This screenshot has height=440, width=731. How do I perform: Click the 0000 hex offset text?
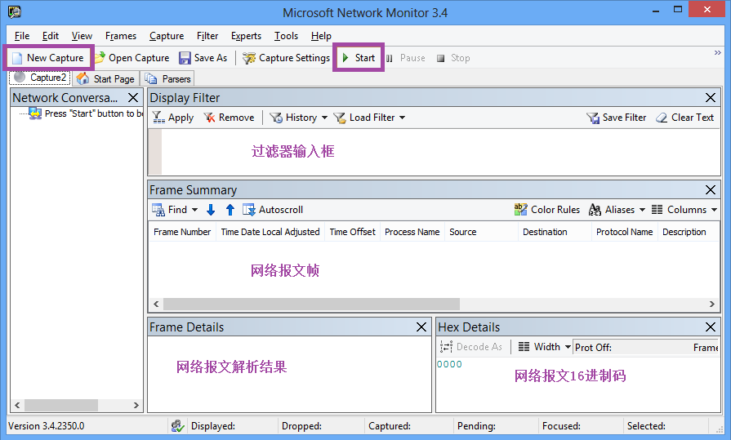click(449, 365)
